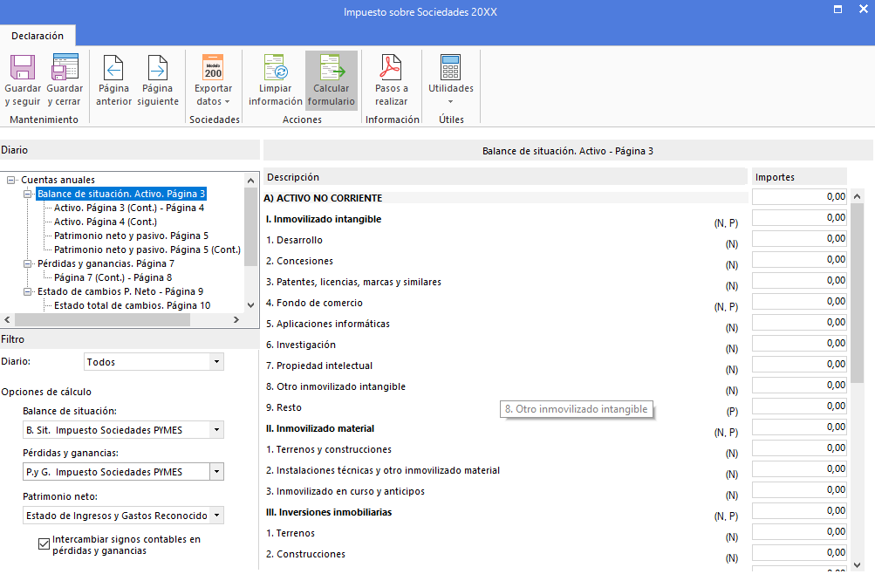Screen dimensions: 875x574
Task: Select the Declaración ribbon tab
Action: coord(38,36)
